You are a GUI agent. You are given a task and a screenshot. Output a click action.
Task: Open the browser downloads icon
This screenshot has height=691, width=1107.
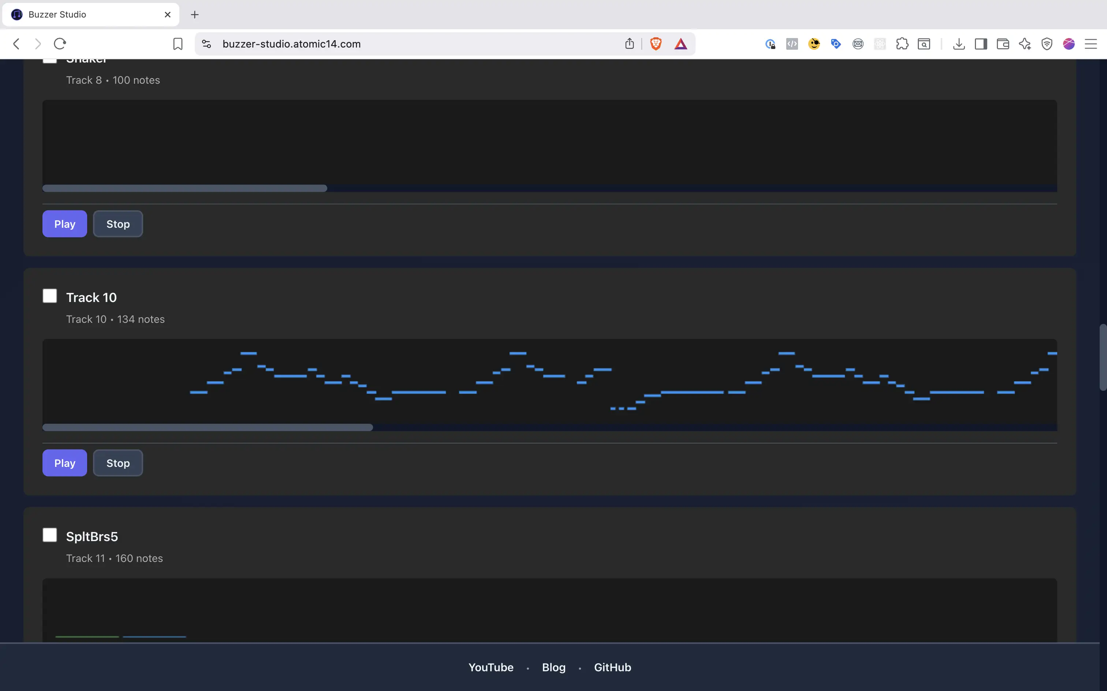tap(959, 44)
